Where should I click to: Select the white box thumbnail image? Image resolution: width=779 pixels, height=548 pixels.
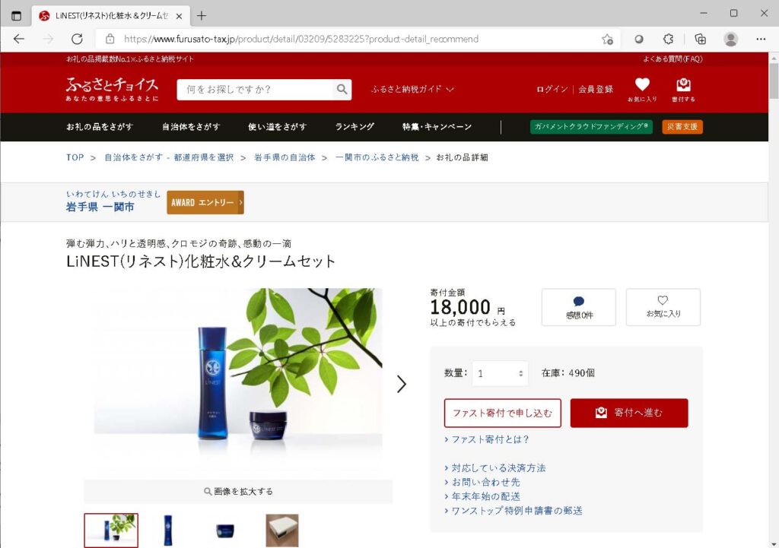(x=281, y=531)
